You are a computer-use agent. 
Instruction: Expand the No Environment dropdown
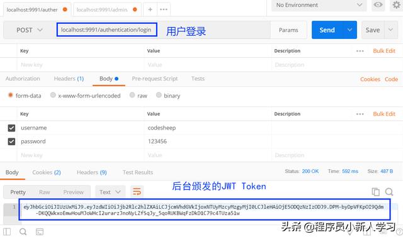319,5
